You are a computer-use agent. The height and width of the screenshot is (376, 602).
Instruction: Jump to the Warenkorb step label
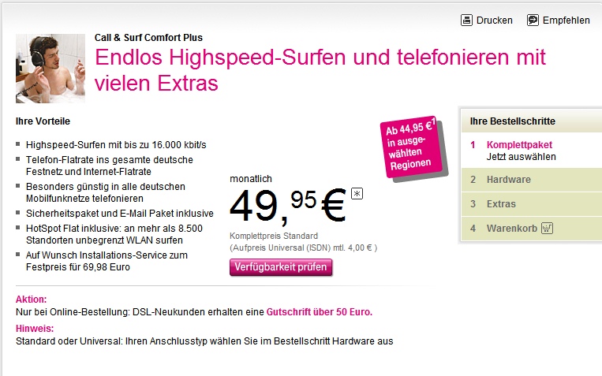tap(511, 229)
